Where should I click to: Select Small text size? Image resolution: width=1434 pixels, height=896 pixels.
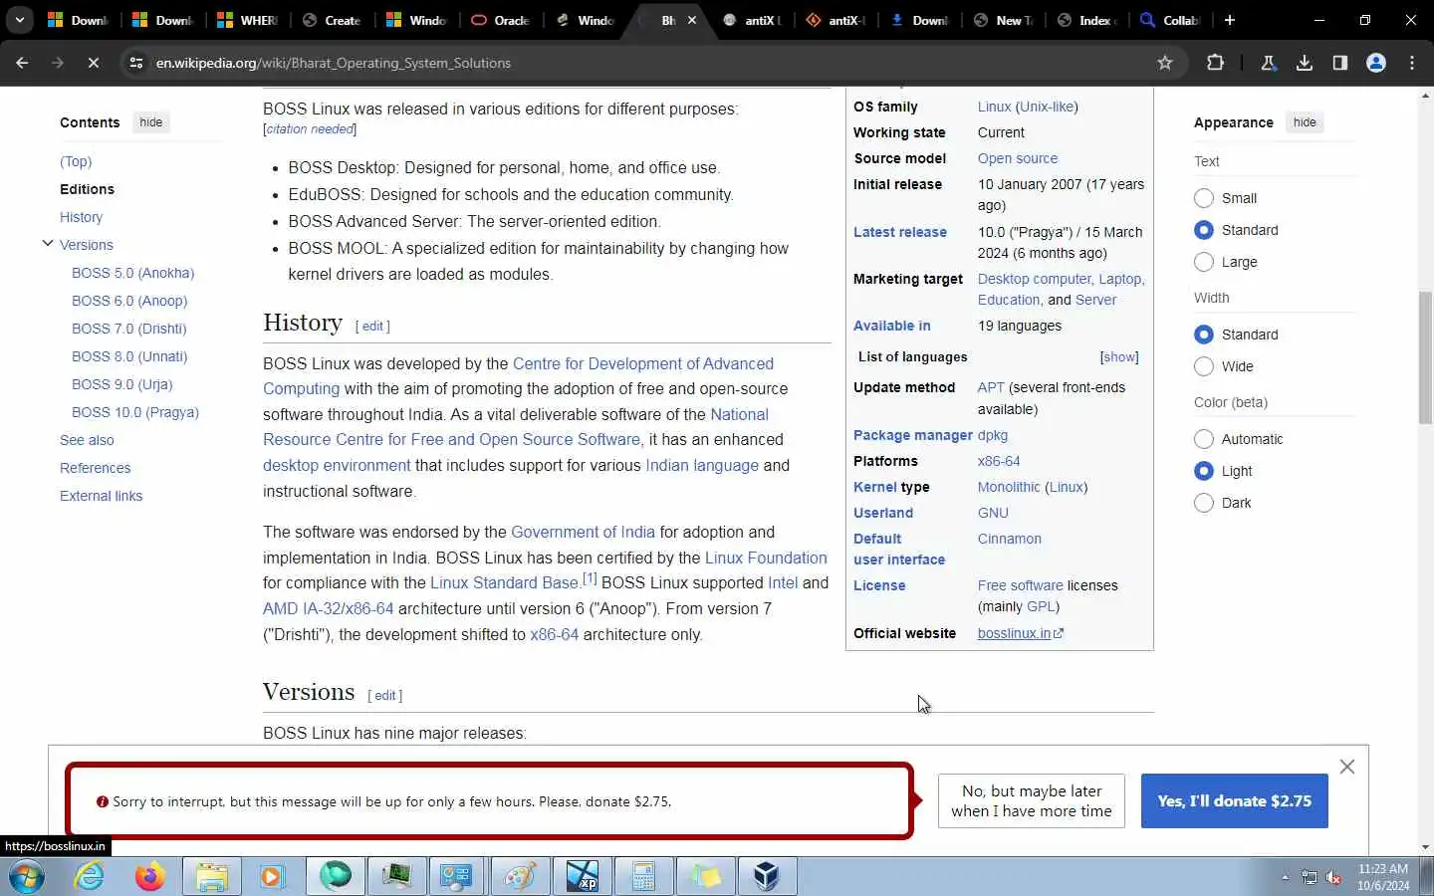(x=1204, y=198)
